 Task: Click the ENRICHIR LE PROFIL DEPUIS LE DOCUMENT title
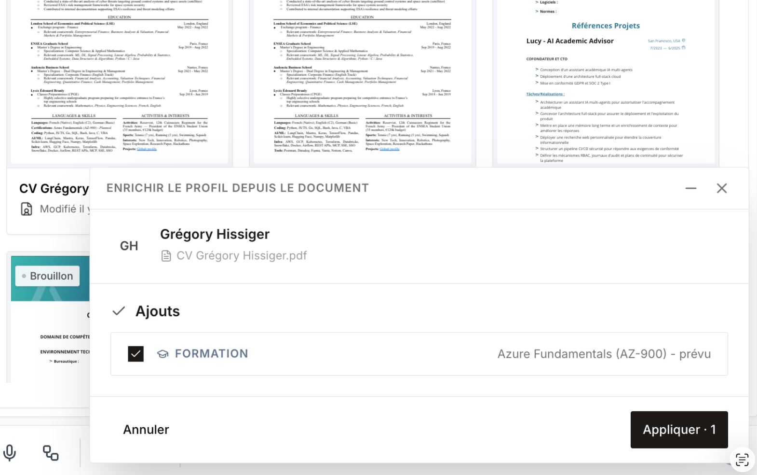tap(238, 188)
